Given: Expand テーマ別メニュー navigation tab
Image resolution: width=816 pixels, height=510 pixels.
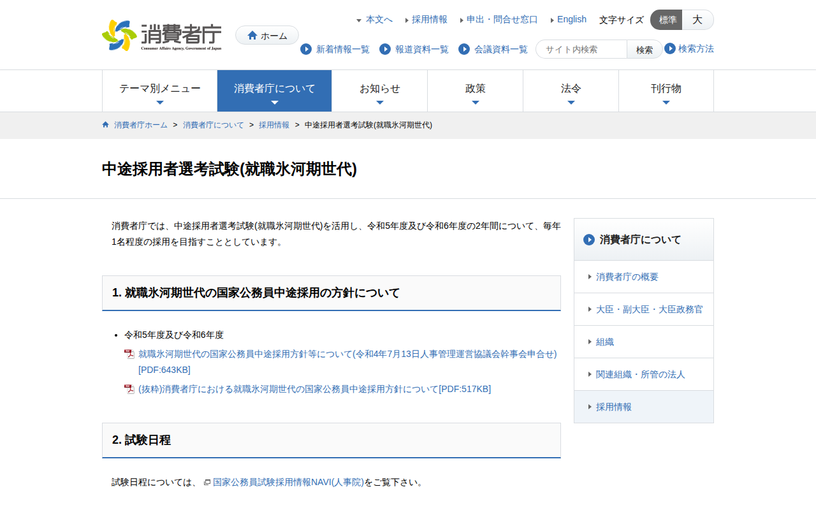Looking at the screenshot, I should pos(160,91).
